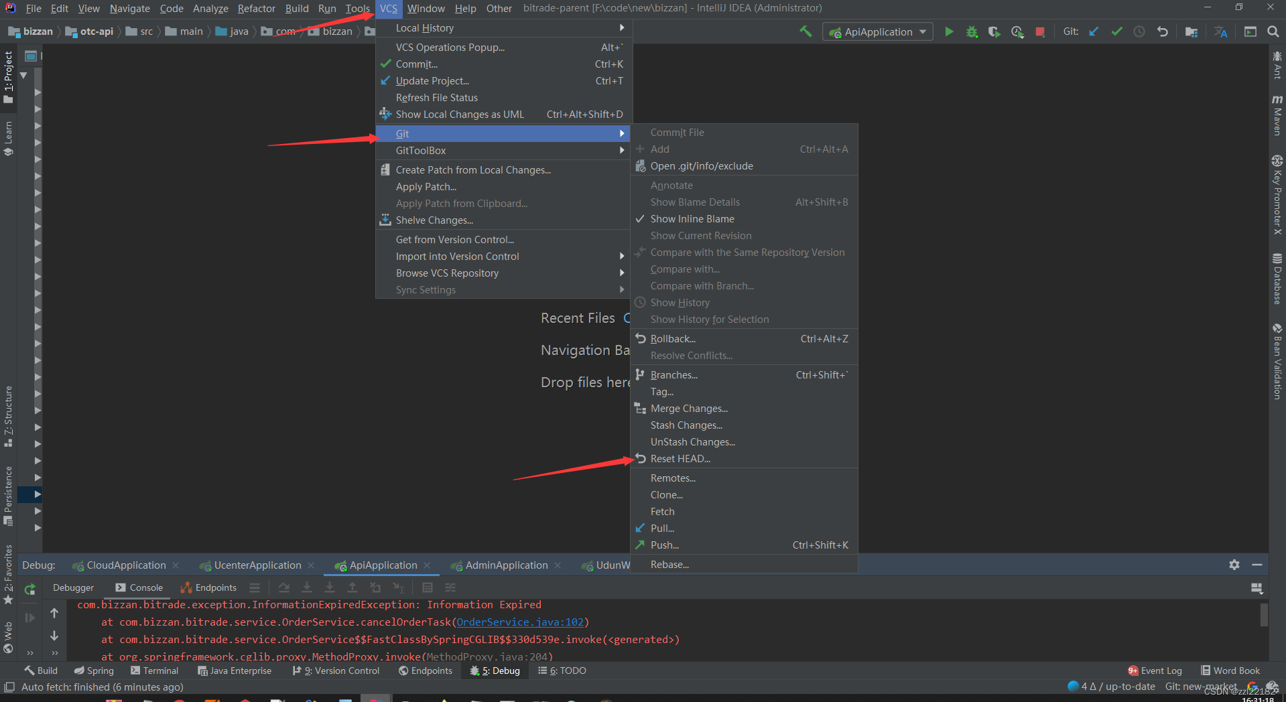This screenshot has height=702, width=1286.
Task: Open the Run Anything icon
Action: 1250,31
